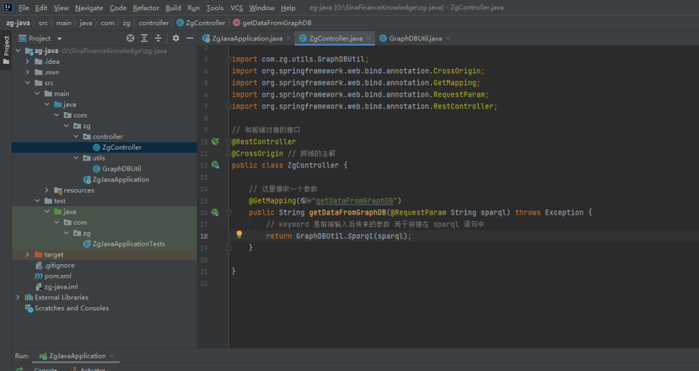Expand the target folder in project tree

tap(28, 254)
